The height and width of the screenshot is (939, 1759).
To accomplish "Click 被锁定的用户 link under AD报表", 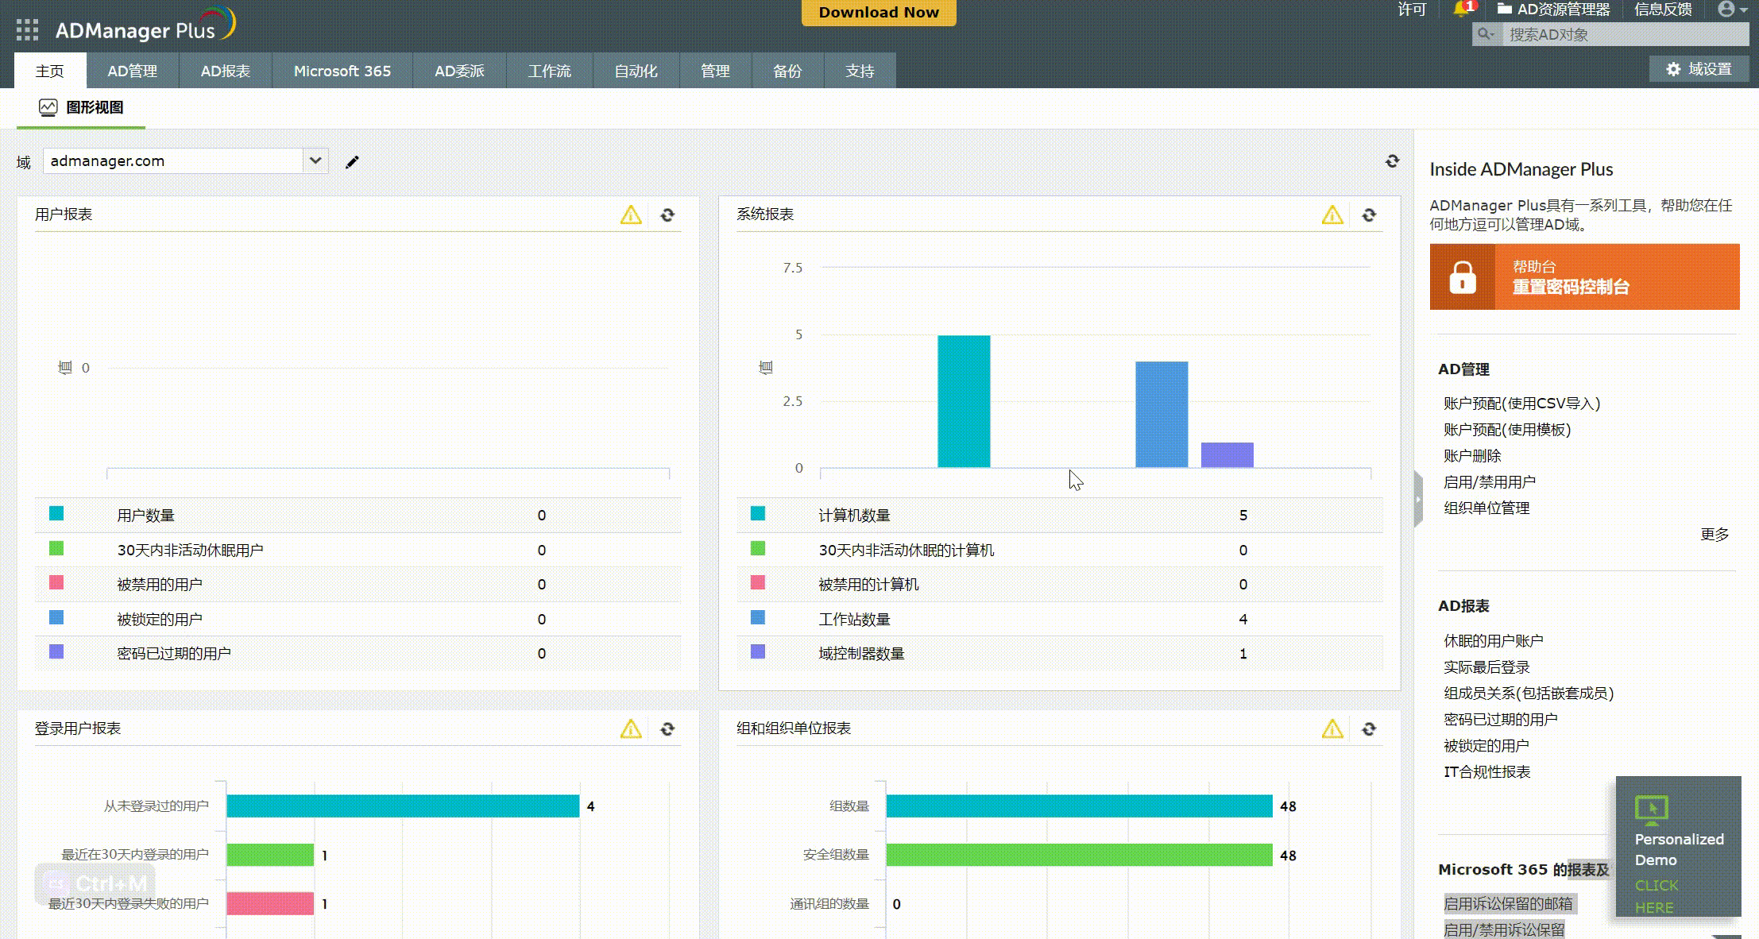I will 1486,746.
